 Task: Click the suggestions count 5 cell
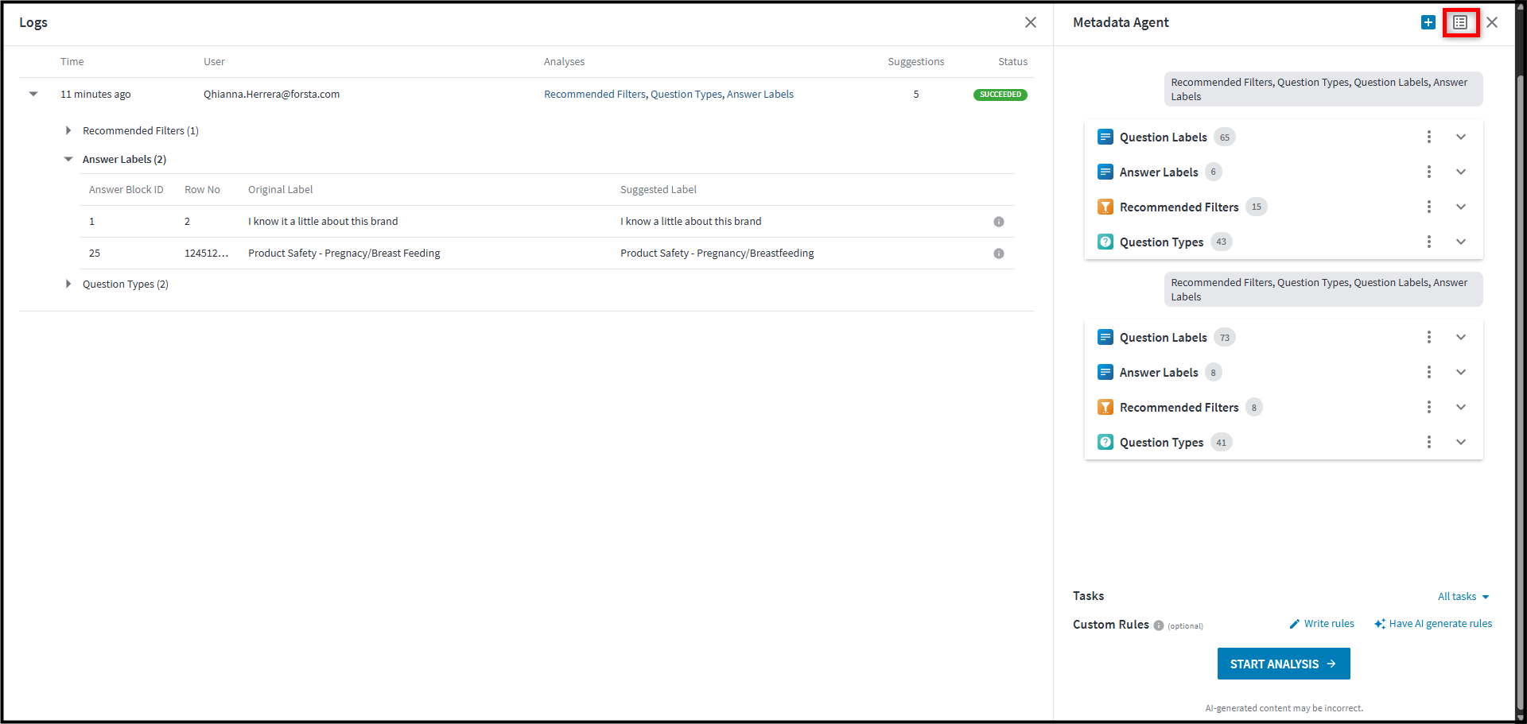916,94
